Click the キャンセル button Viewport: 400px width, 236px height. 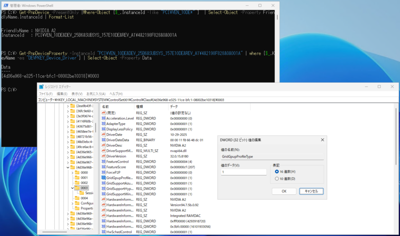coord(311,191)
